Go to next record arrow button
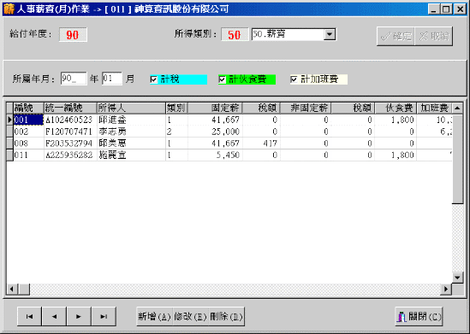This screenshot has width=470, height=334. [79, 316]
